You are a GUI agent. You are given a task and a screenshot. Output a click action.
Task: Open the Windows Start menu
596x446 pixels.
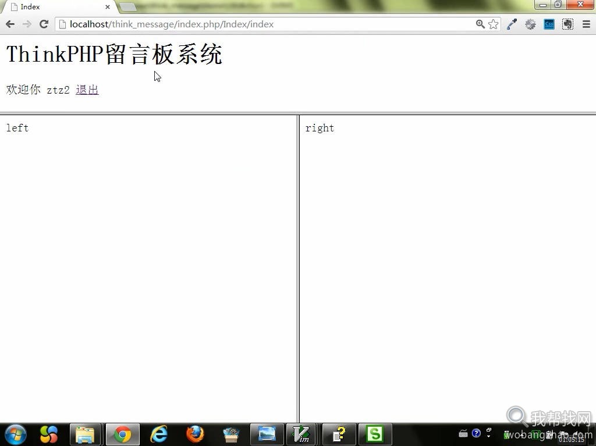click(16, 434)
